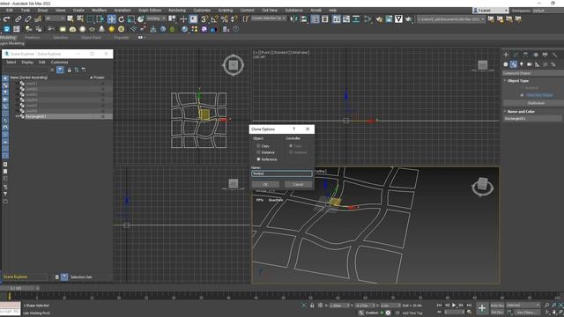Select the Copy radio button under Controller
The width and height of the screenshot is (564, 317).
click(x=291, y=146)
